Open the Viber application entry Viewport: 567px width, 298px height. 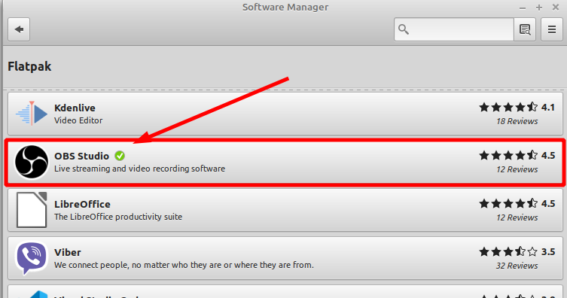tap(285, 258)
